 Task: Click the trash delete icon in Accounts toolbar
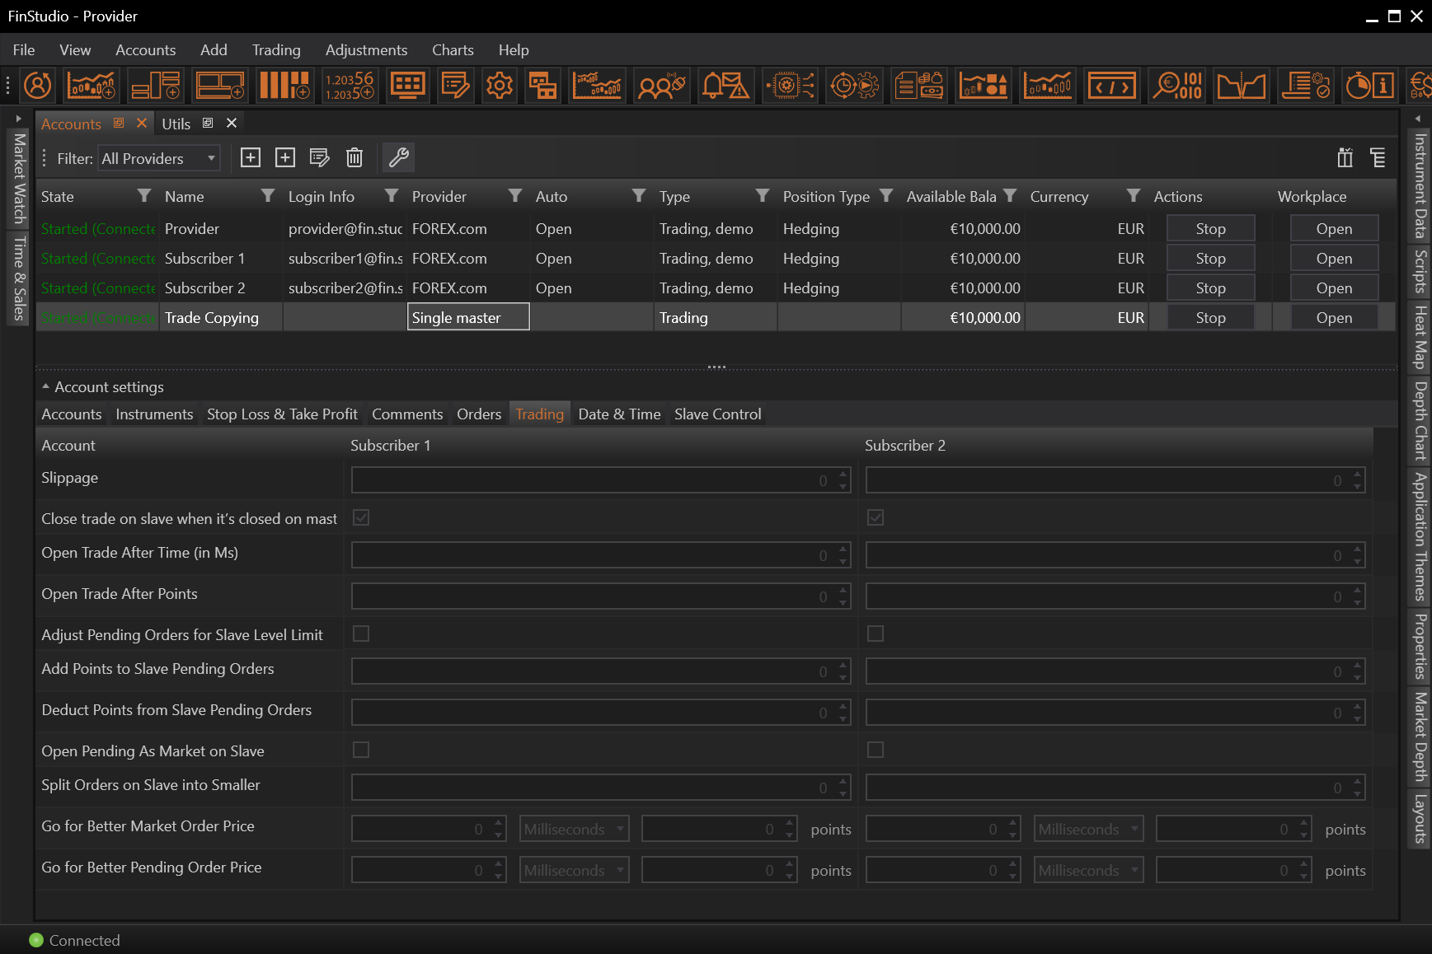coord(354,157)
